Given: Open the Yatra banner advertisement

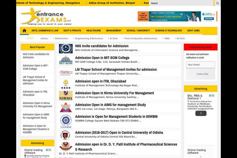Looking at the screenshot, I should (x=177, y=16).
